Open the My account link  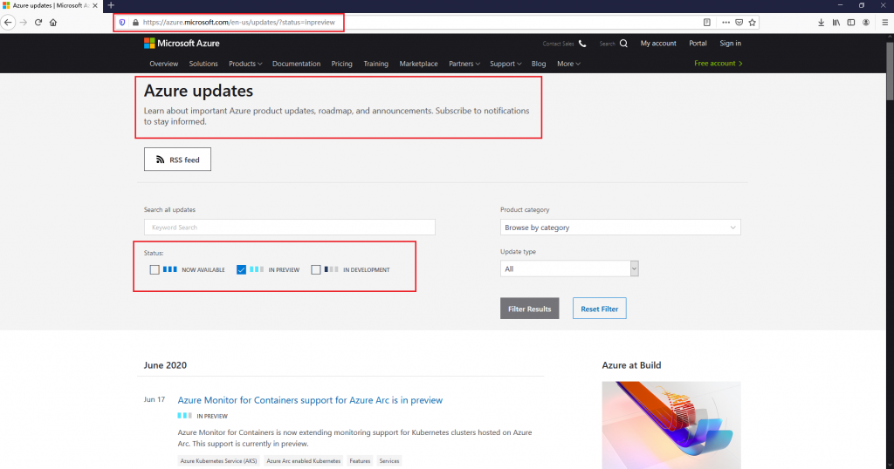coord(658,44)
